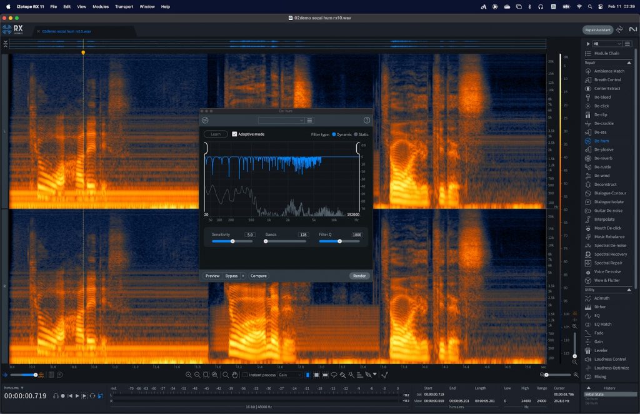Open the Transport menu
640x414 pixels.
coord(124,7)
